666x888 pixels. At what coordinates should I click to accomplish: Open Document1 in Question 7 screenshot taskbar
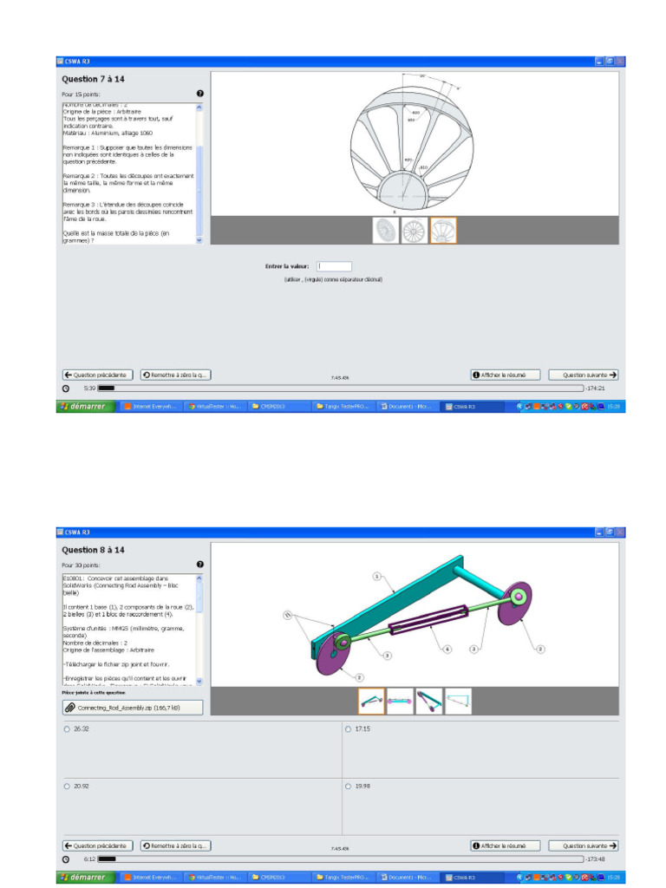click(x=408, y=407)
